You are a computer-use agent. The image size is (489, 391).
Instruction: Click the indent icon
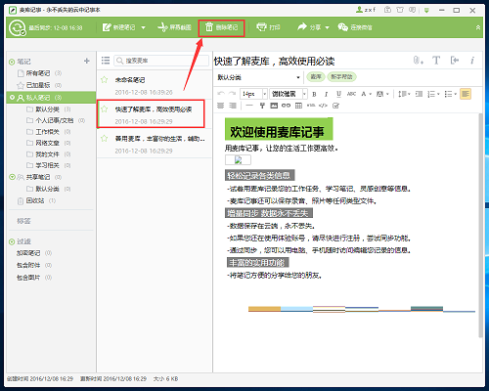pyautogui.click(x=419, y=94)
